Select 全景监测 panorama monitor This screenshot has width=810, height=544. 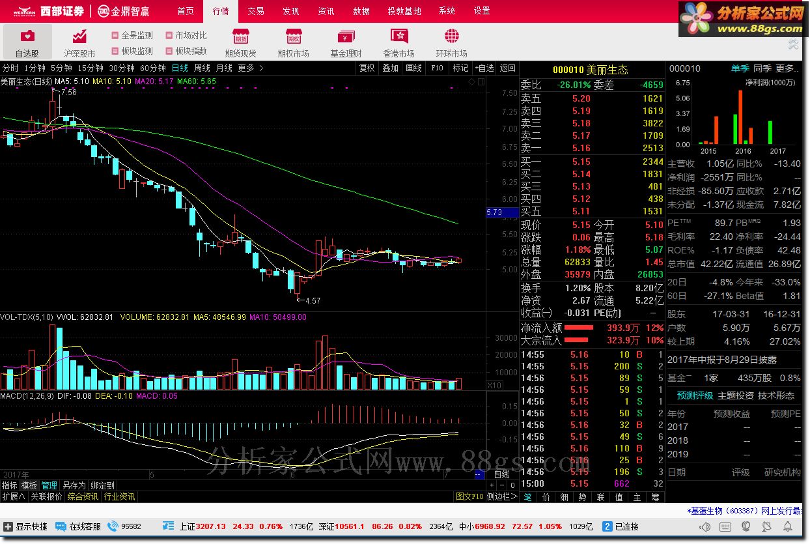[132, 35]
